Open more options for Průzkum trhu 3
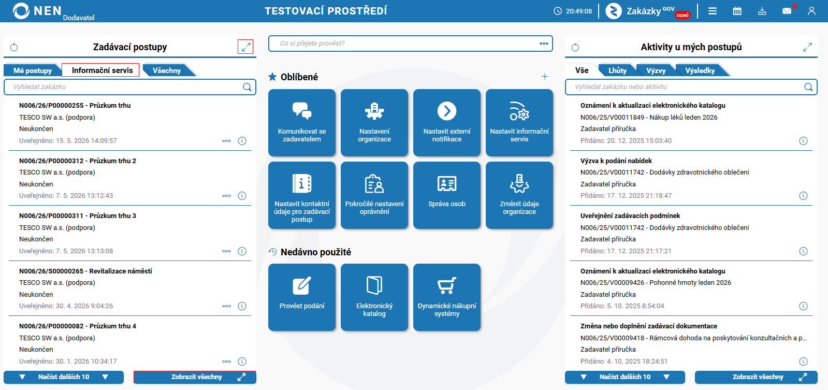828x390 pixels. (226, 251)
